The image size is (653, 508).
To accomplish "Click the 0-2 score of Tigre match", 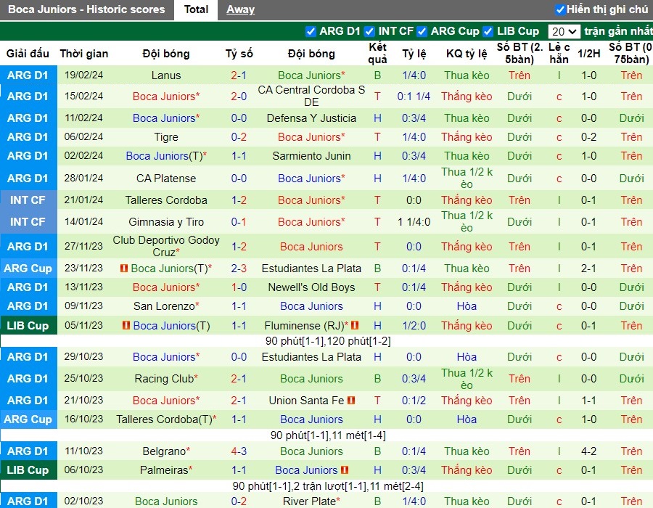I will pos(239,137).
